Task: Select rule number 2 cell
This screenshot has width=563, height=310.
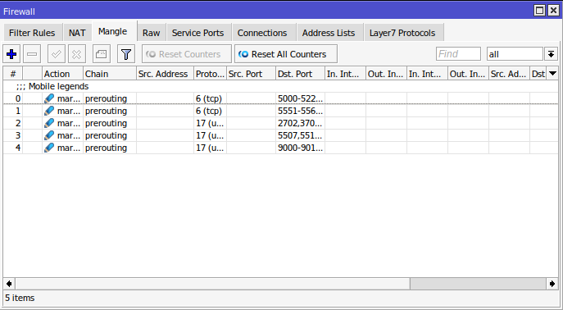Action: click(13, 123)
